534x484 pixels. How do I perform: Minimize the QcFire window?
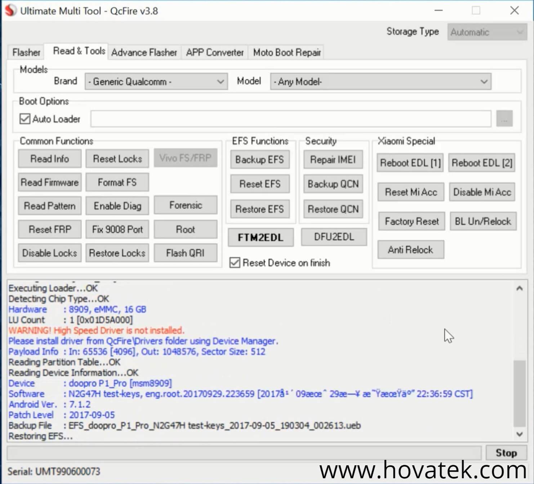click(x=439, y=10)
